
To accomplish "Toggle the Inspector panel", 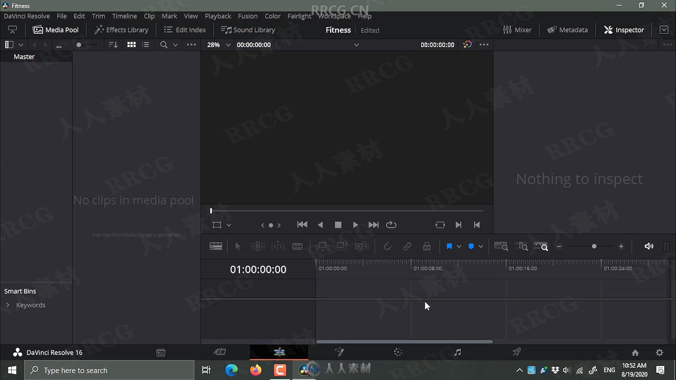I will [624, 30].
